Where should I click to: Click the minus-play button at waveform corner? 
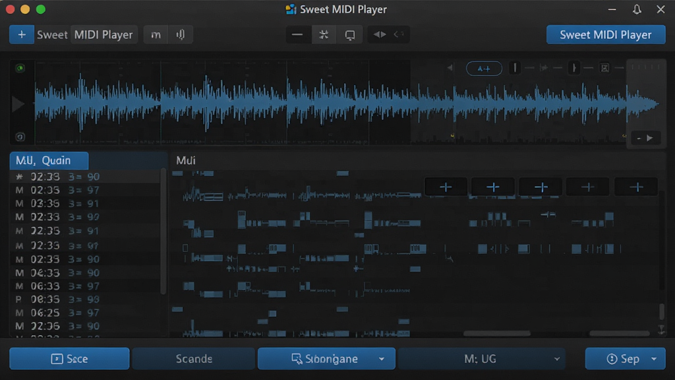(645, 138)
